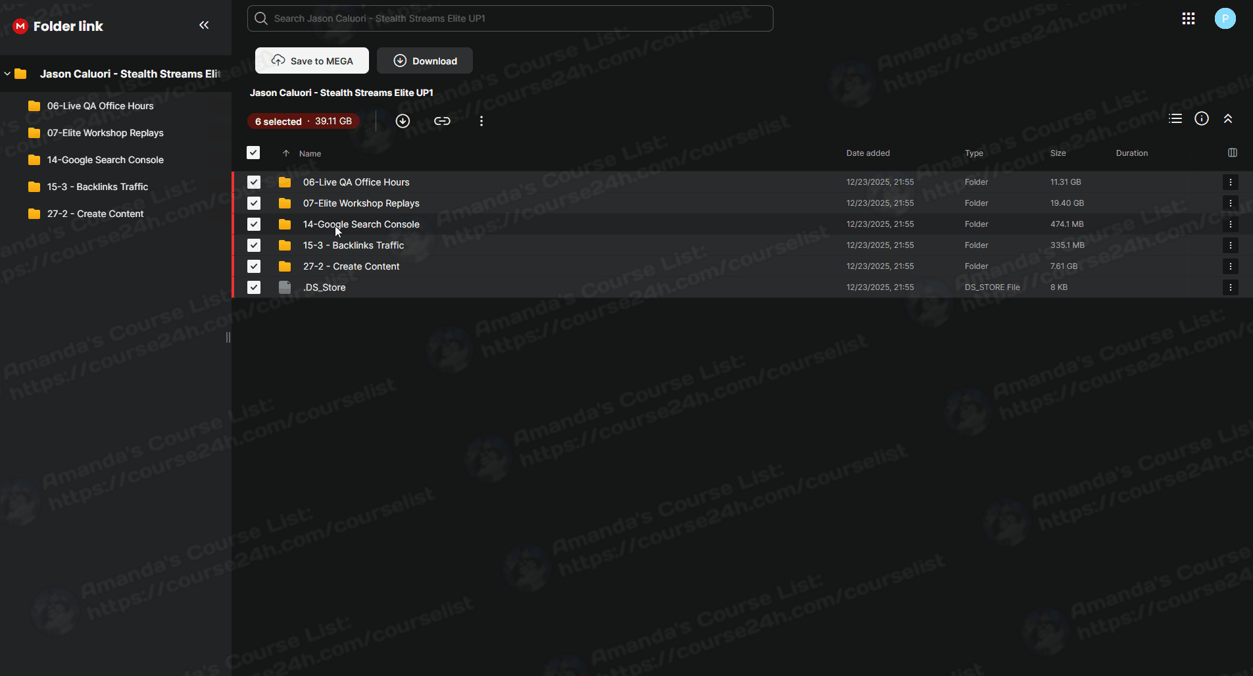Viewport: 1253px width, 676px height.
Task: Collapse the header with double-up chevron
Action: (1228, 118)
